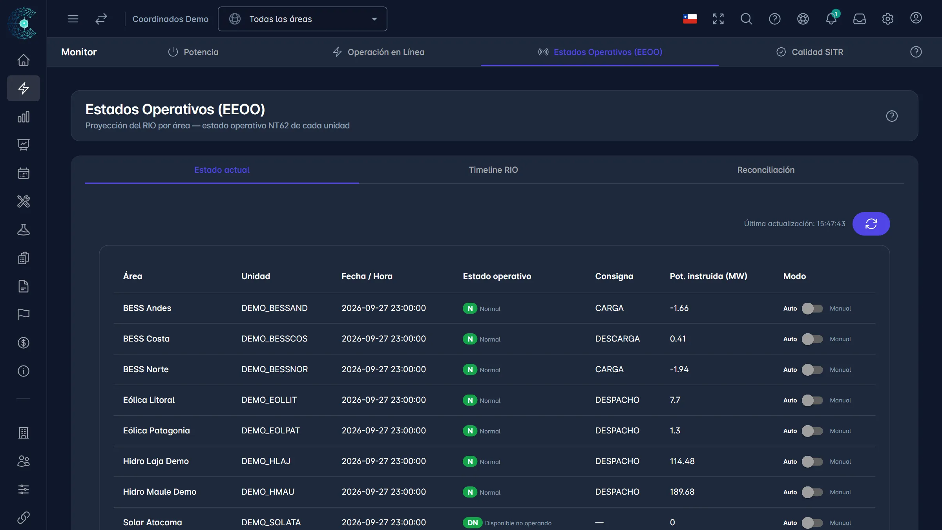
Task: Open the Chile flag language selector
Action: coord(690,19)
